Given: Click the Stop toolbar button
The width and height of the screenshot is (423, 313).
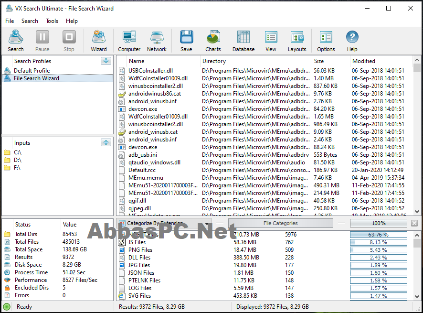Looking at the screenshot, I should click(x=69, y=41).
